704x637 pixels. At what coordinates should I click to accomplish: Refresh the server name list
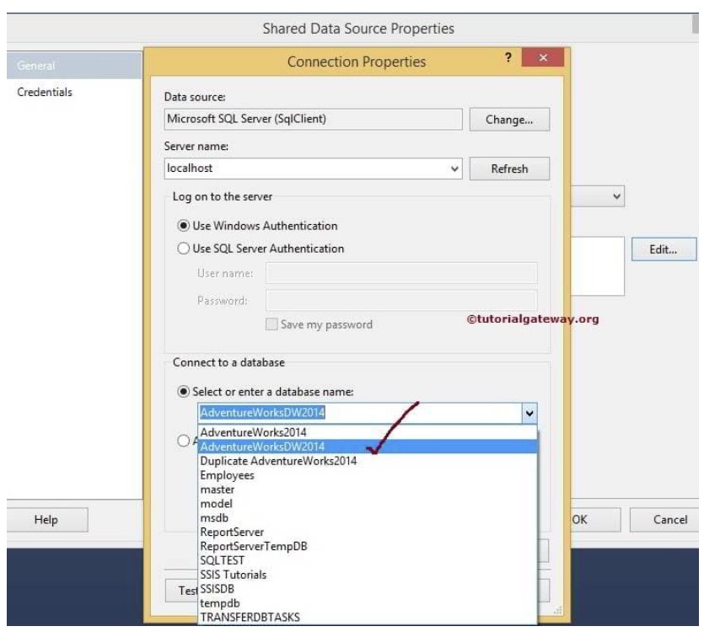coord(509,169)
